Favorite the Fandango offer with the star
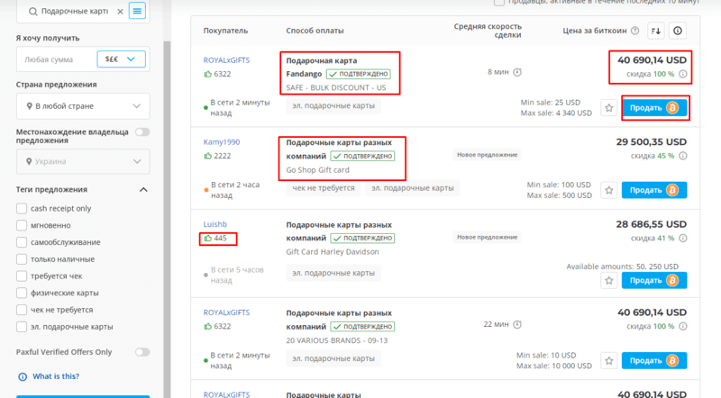721x398 pixels. coord(609,108)
